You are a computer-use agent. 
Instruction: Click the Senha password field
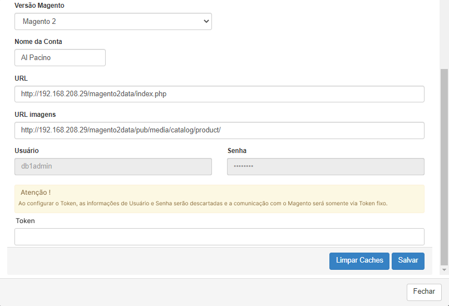325,166
